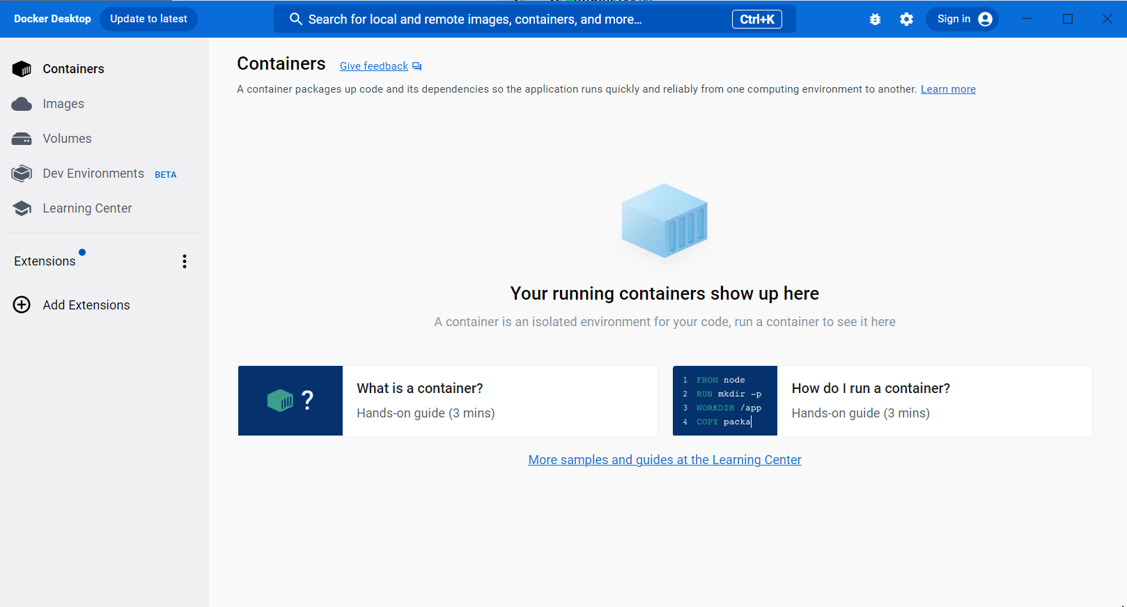
Task: Open the Learn more link
Action: point(948,89)
